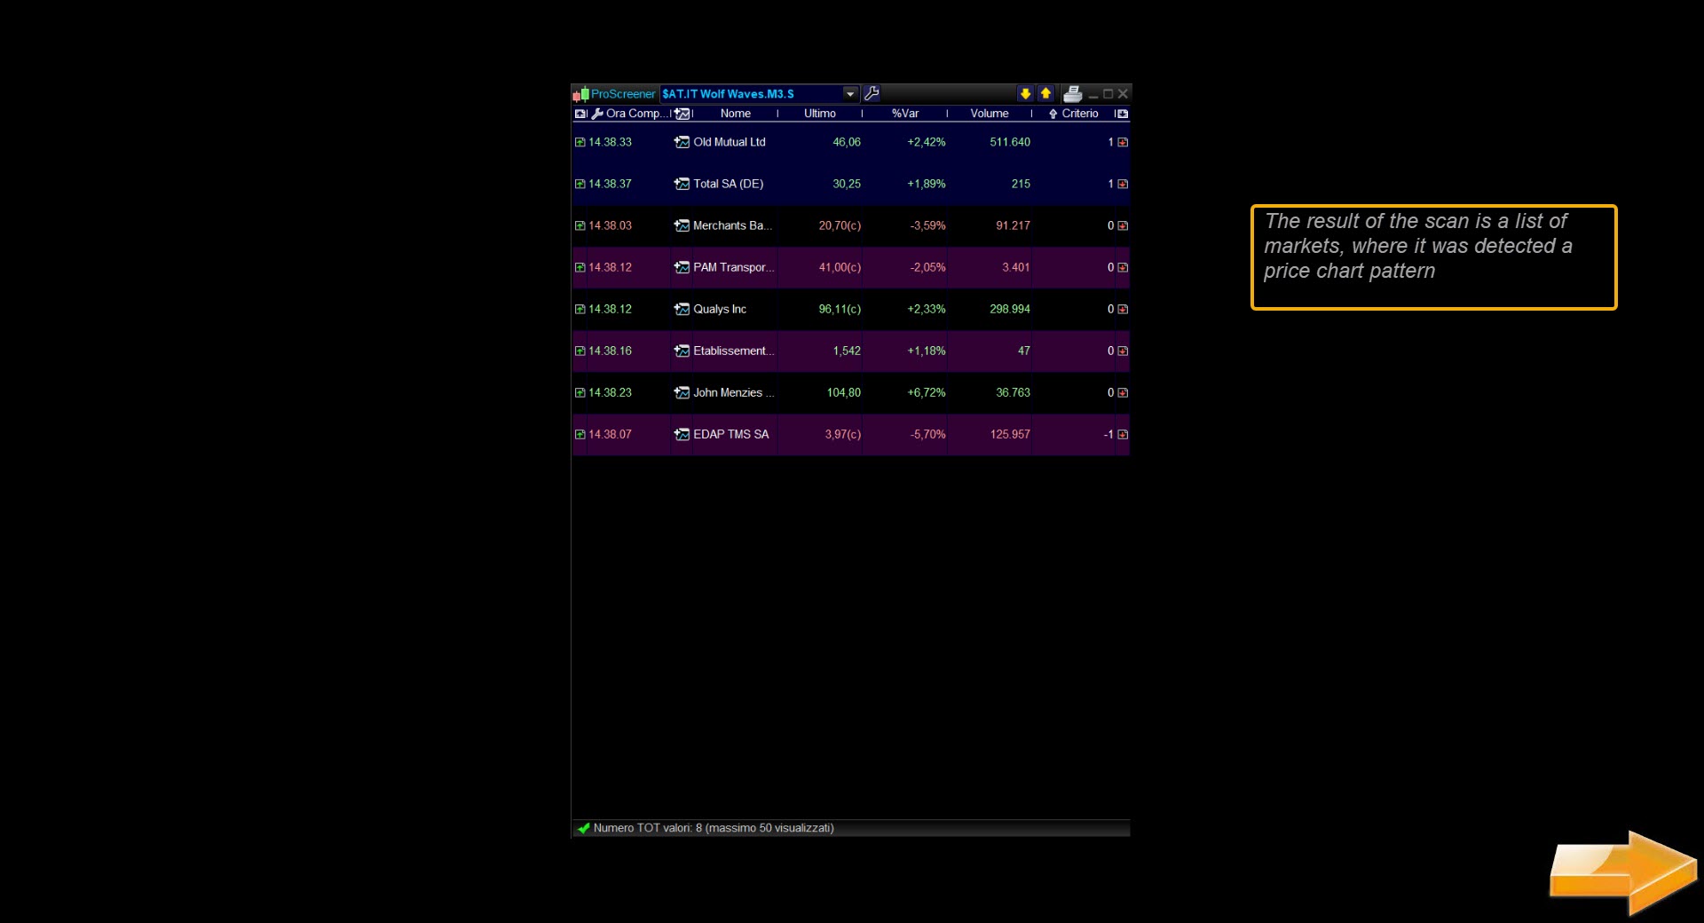Open chart icon for Merchants Ba...
The width and height of the screenshot is (1704, 923).
click(682, 225)
